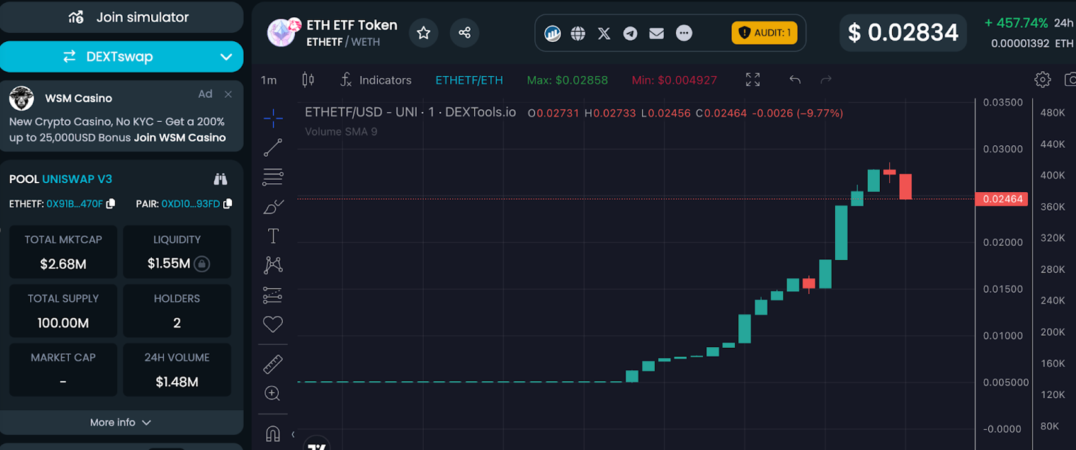Click the ETH ETF Token logo
1076x450 pixels.
(x=283, y=33)
